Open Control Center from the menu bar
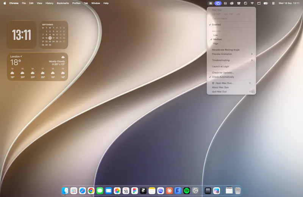The height and width of the screenshot is (197, 303). [273, 3]
